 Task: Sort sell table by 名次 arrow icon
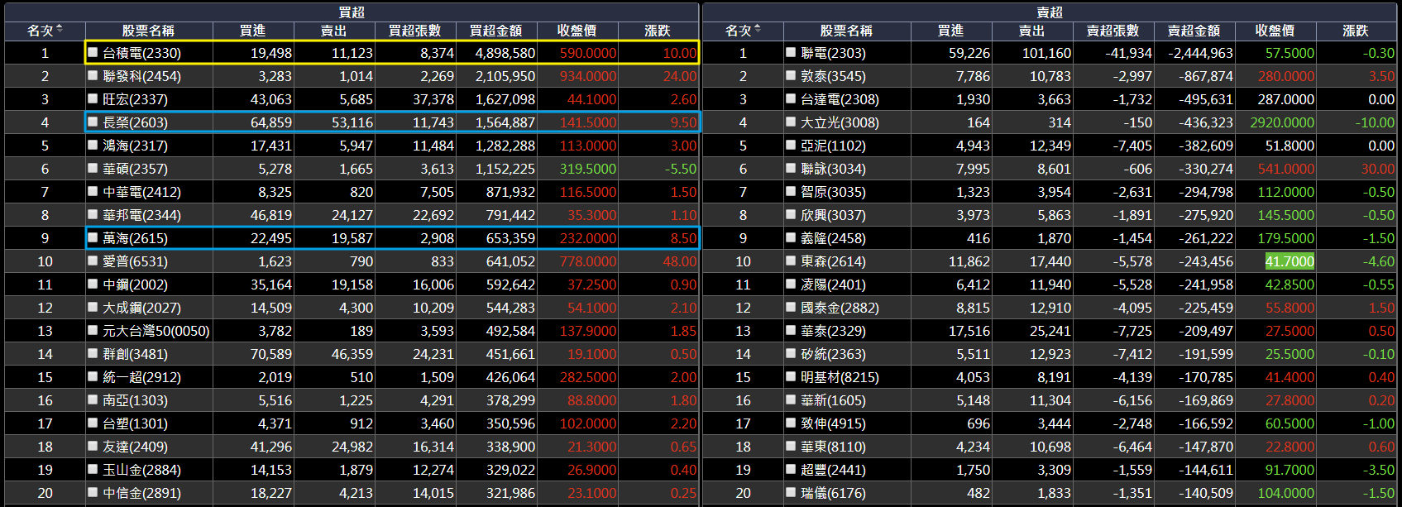coord(758,30)
